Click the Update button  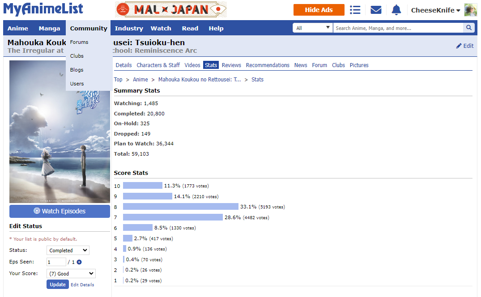coord(57,284)
